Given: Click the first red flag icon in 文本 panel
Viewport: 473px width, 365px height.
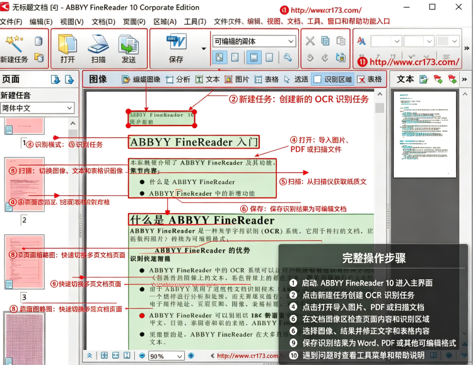Looking at the screenshot, I should coord(438,79).
